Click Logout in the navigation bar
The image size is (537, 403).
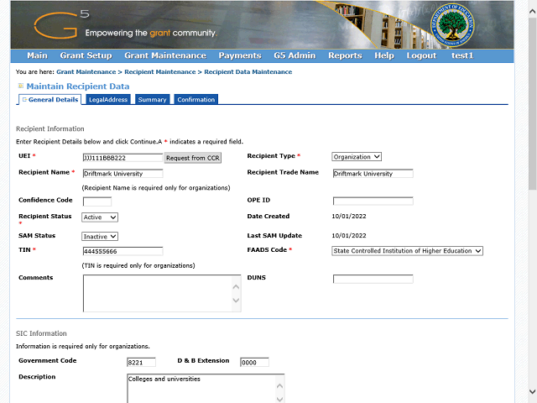coord(421,55)
